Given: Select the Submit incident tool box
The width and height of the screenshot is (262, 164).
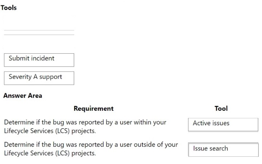Looking at the screenshot, I should click(x=39, y=60).
